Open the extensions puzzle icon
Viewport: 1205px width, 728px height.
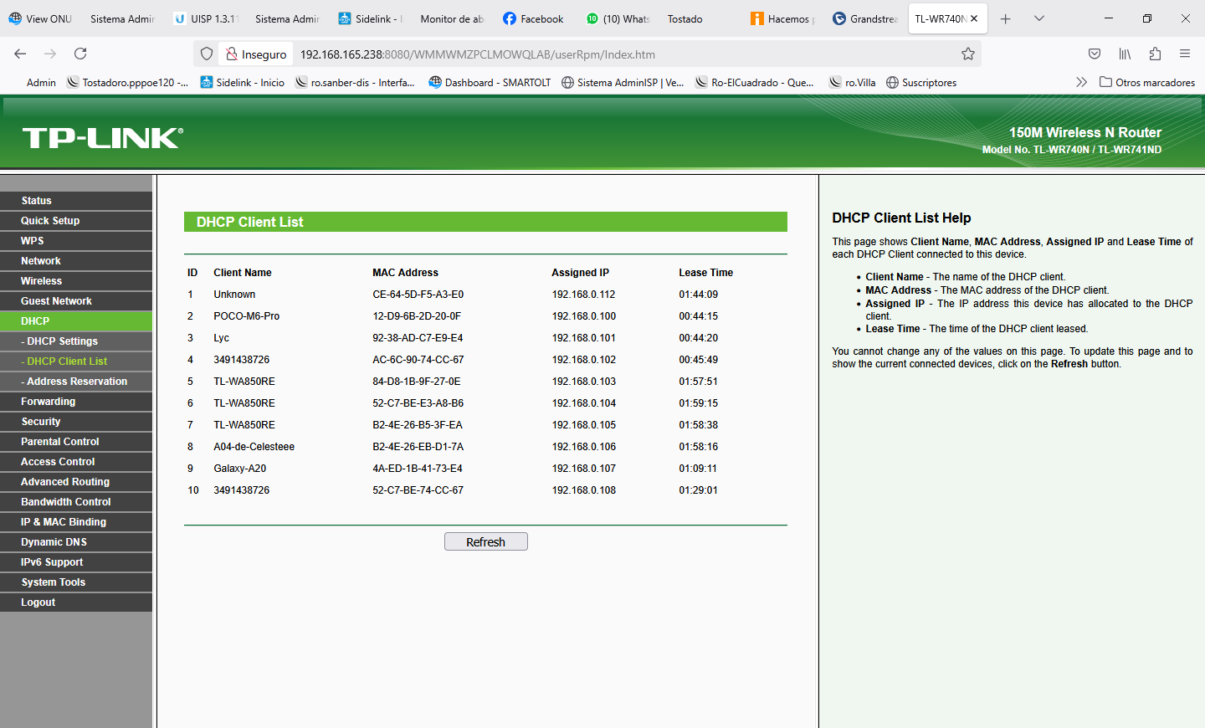1155,54
